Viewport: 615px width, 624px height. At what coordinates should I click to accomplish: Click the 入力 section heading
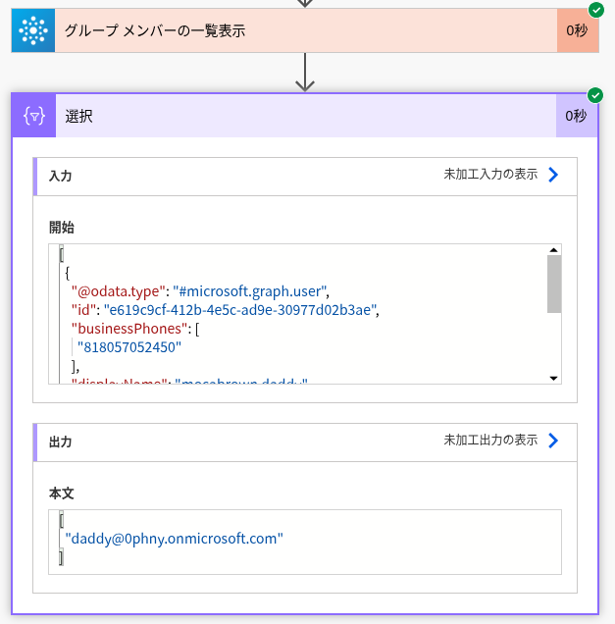[61, 176]
